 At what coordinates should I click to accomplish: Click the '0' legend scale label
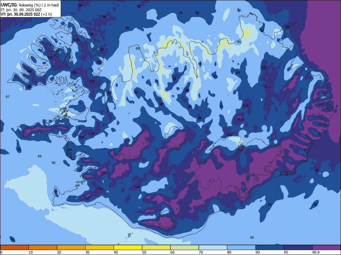[x=1, y=252]
